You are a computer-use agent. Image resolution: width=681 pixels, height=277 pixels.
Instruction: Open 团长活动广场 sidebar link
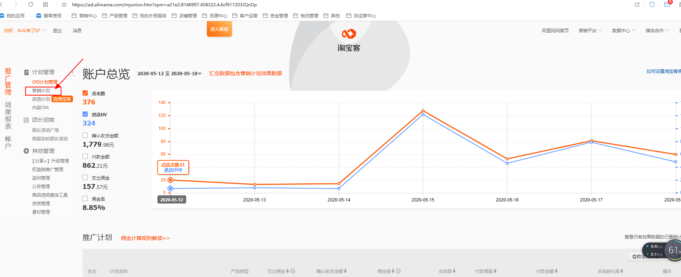[x=46, y=130]
